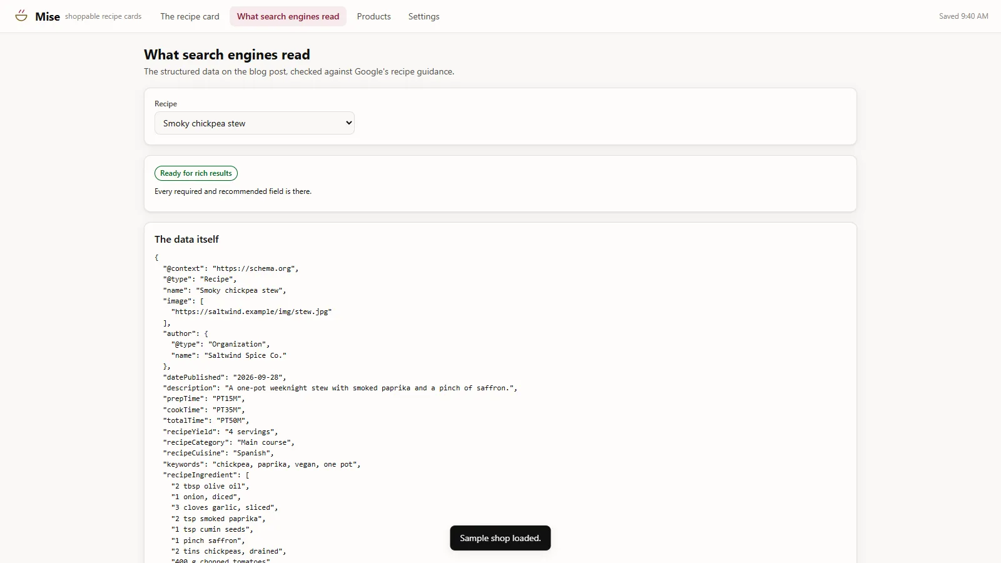The height and width of the screenshot is (563, 1001).
Task: Click the keywords line in the JSON
Action: pos(262,464)
